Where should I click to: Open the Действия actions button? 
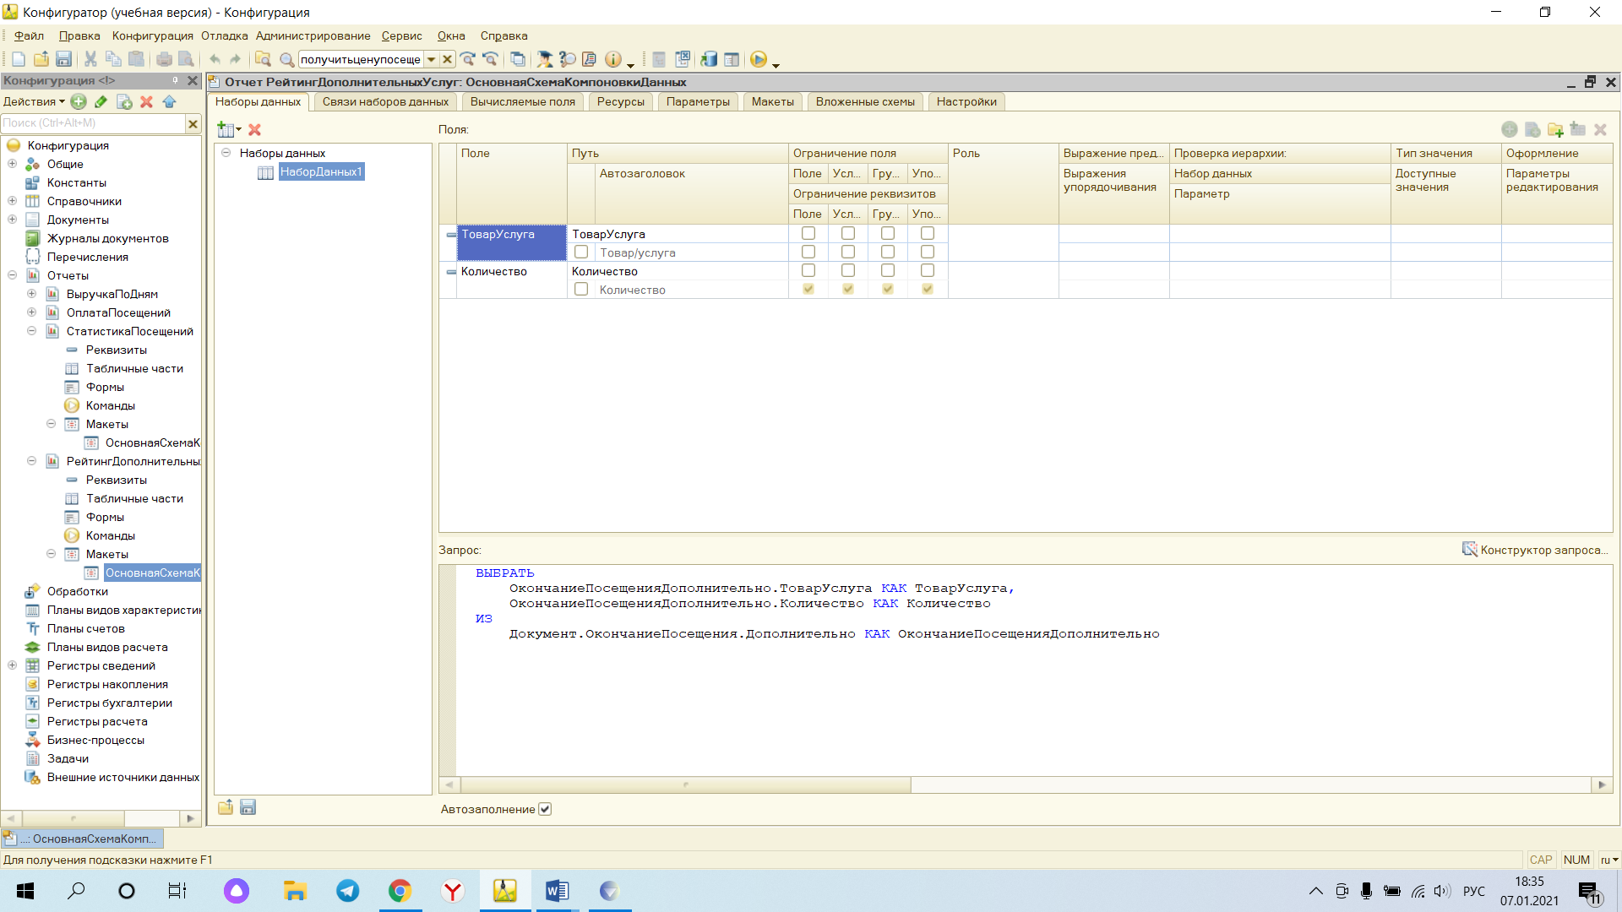(x=34, y=101)
